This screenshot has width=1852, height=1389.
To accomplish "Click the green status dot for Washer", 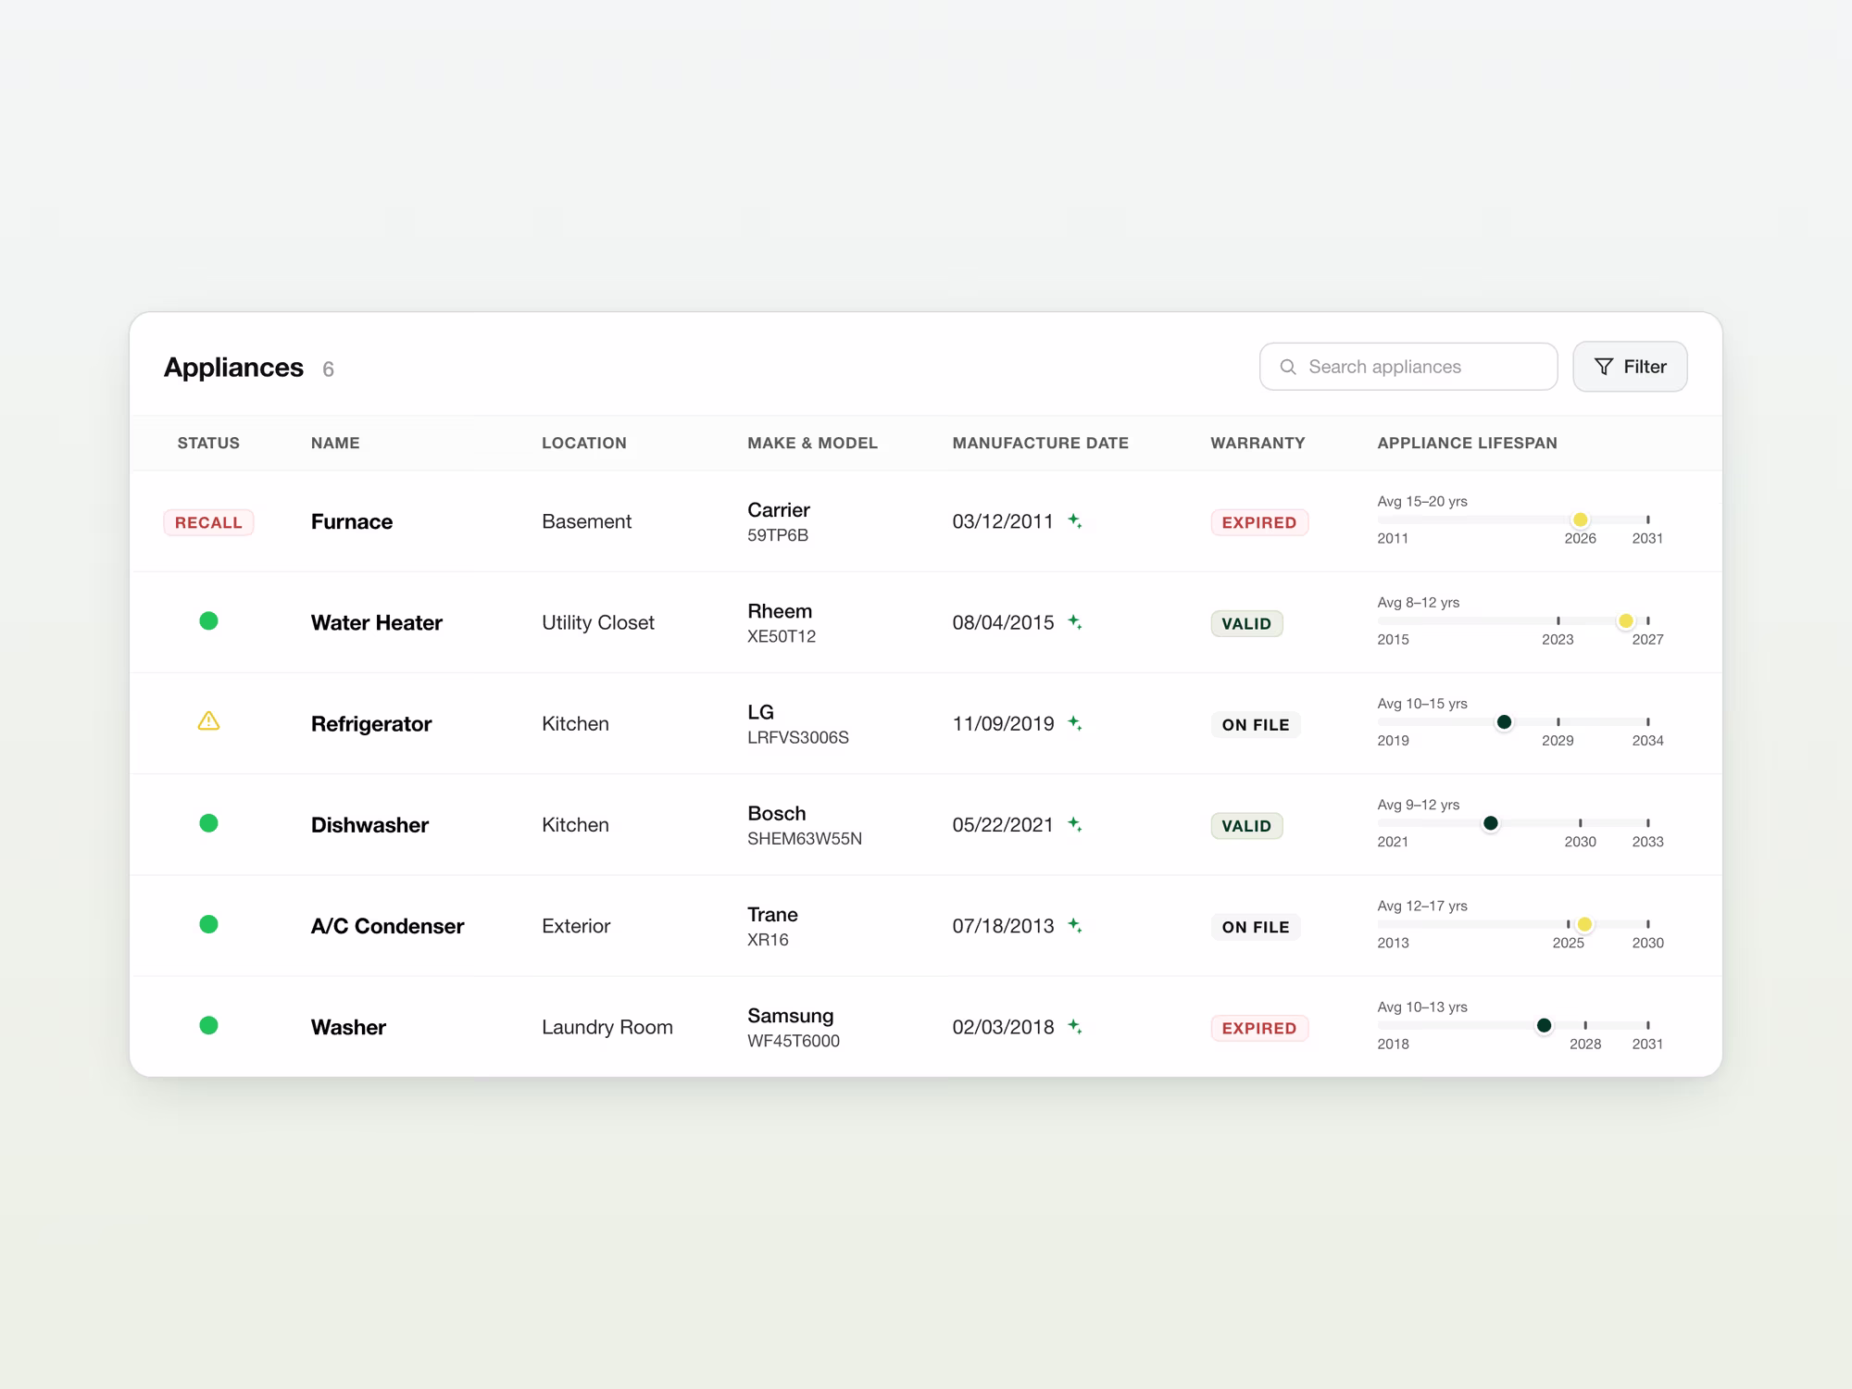I will point(208,1025).
